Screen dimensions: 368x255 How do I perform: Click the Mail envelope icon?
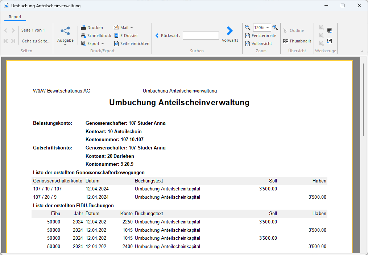(x=116, y=28)
